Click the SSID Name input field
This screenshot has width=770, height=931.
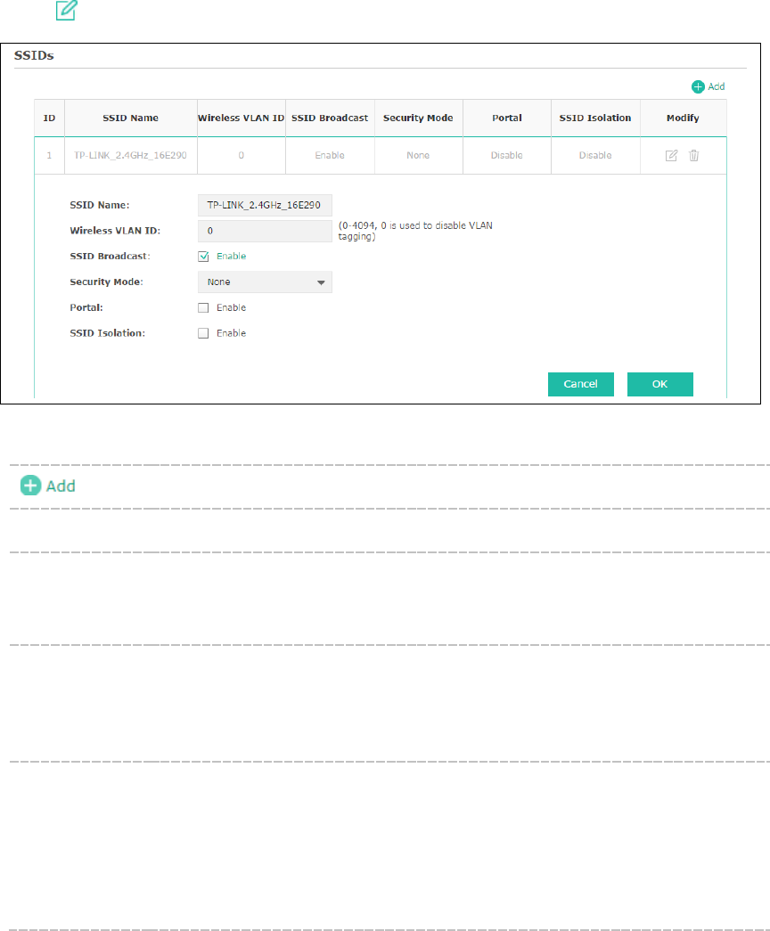(265, 205)
